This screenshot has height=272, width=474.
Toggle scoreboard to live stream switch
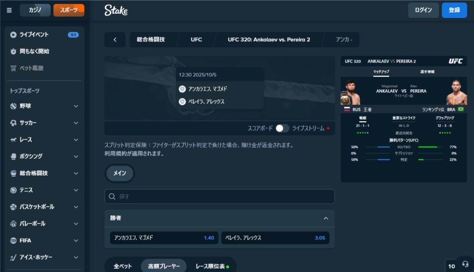tap(282, 129)
